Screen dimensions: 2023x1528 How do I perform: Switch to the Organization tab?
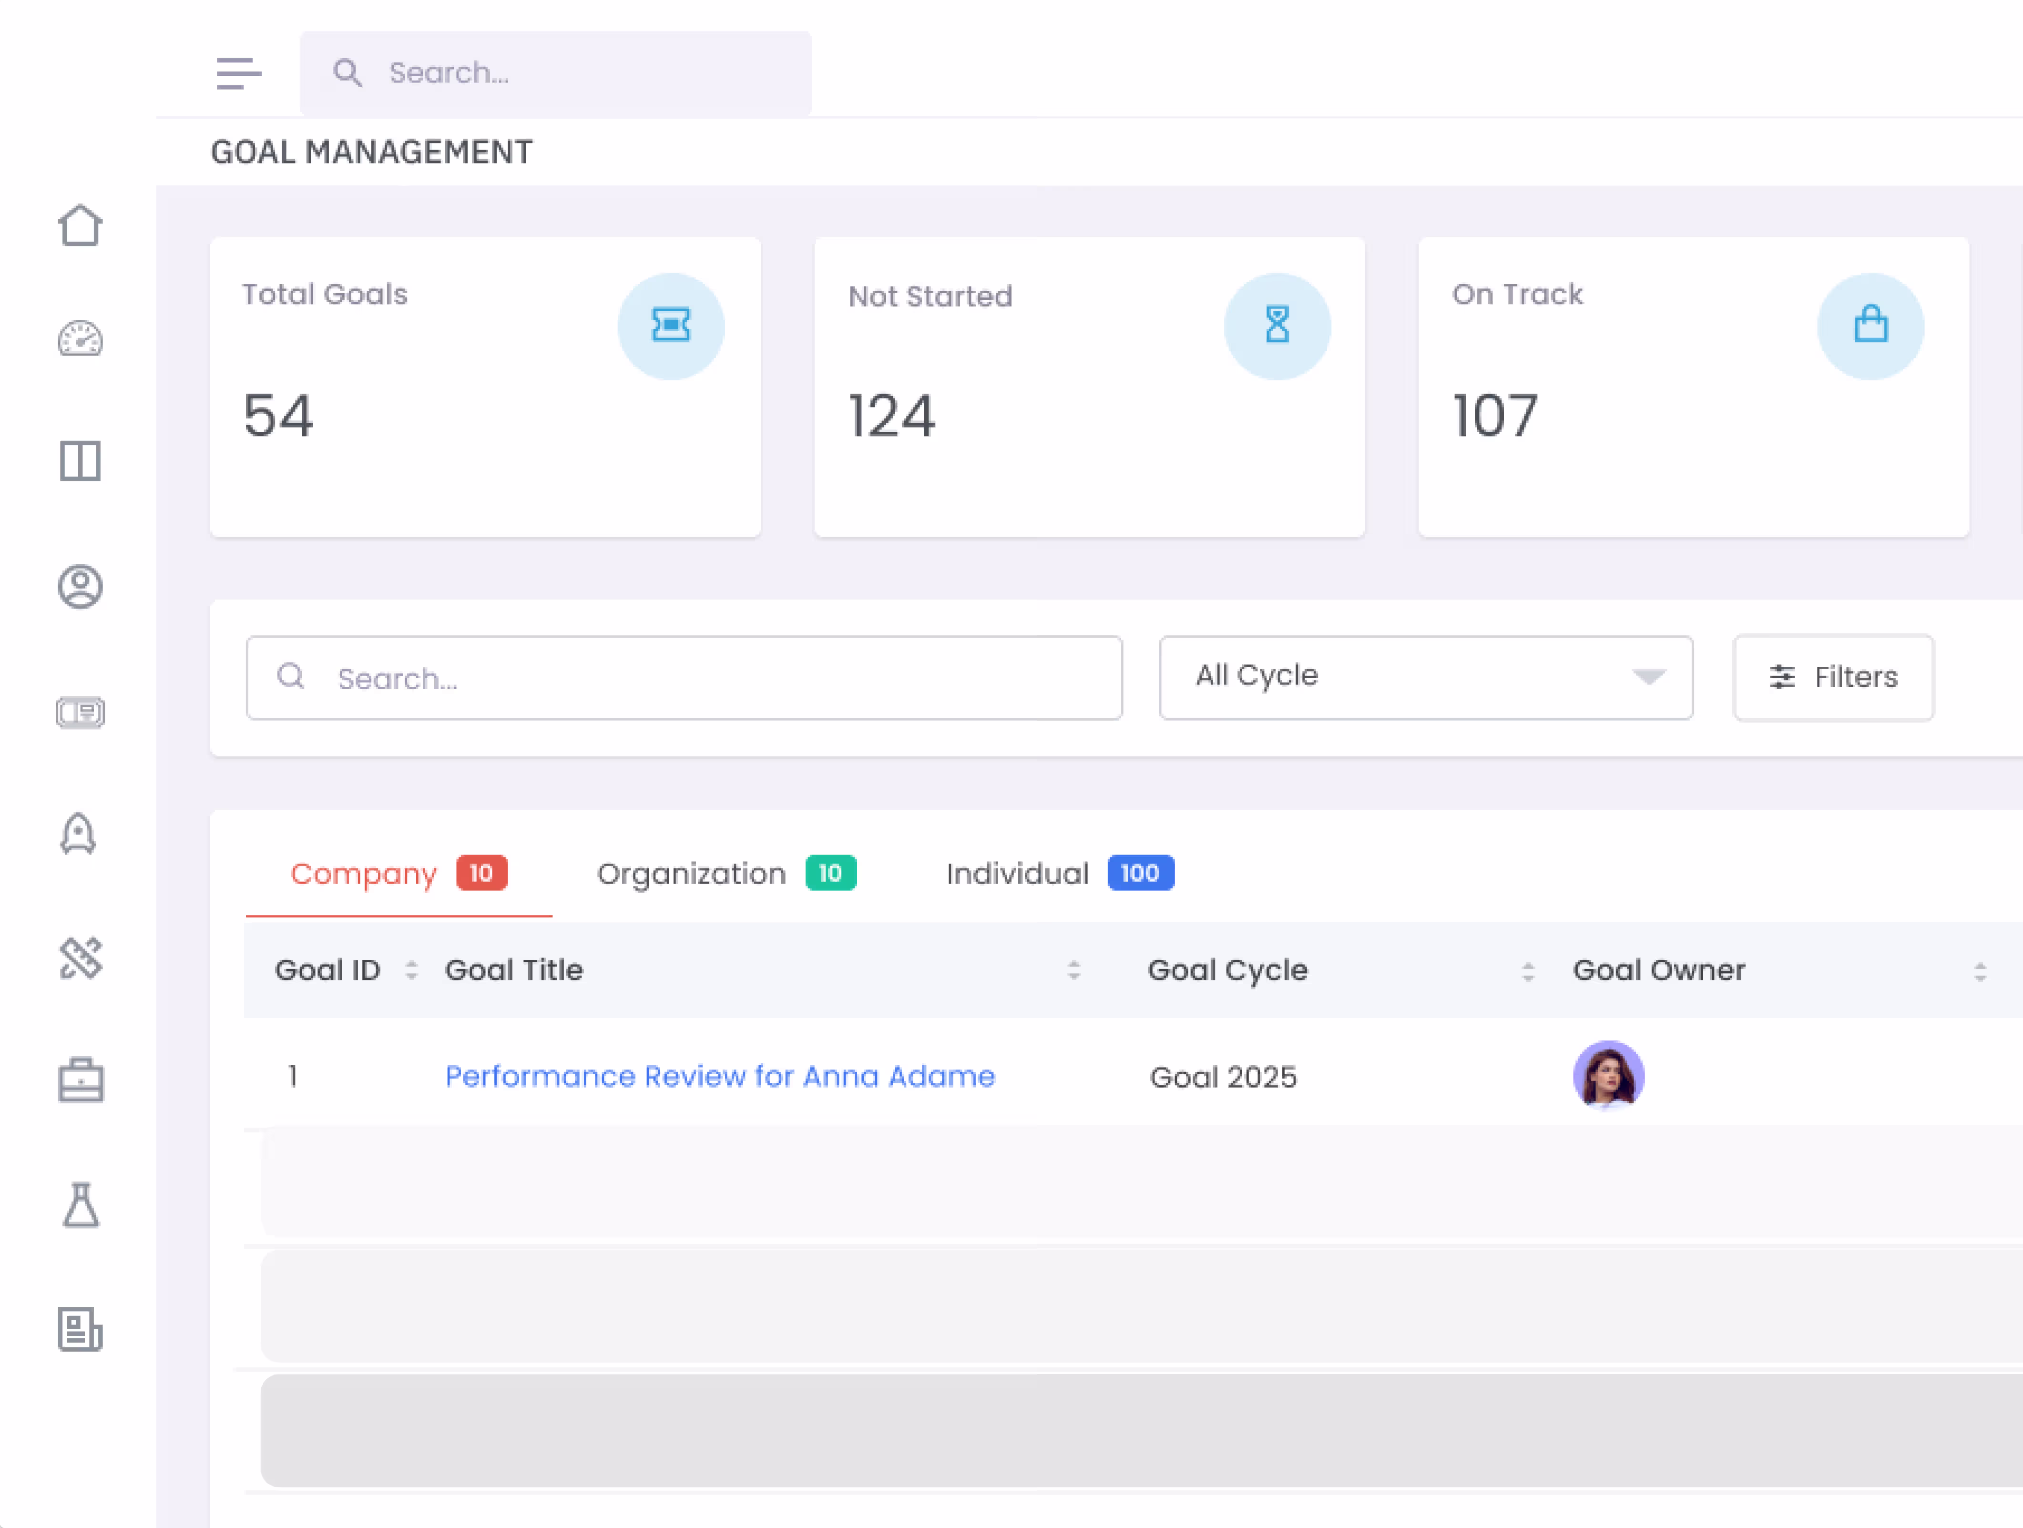coord(726,873)
